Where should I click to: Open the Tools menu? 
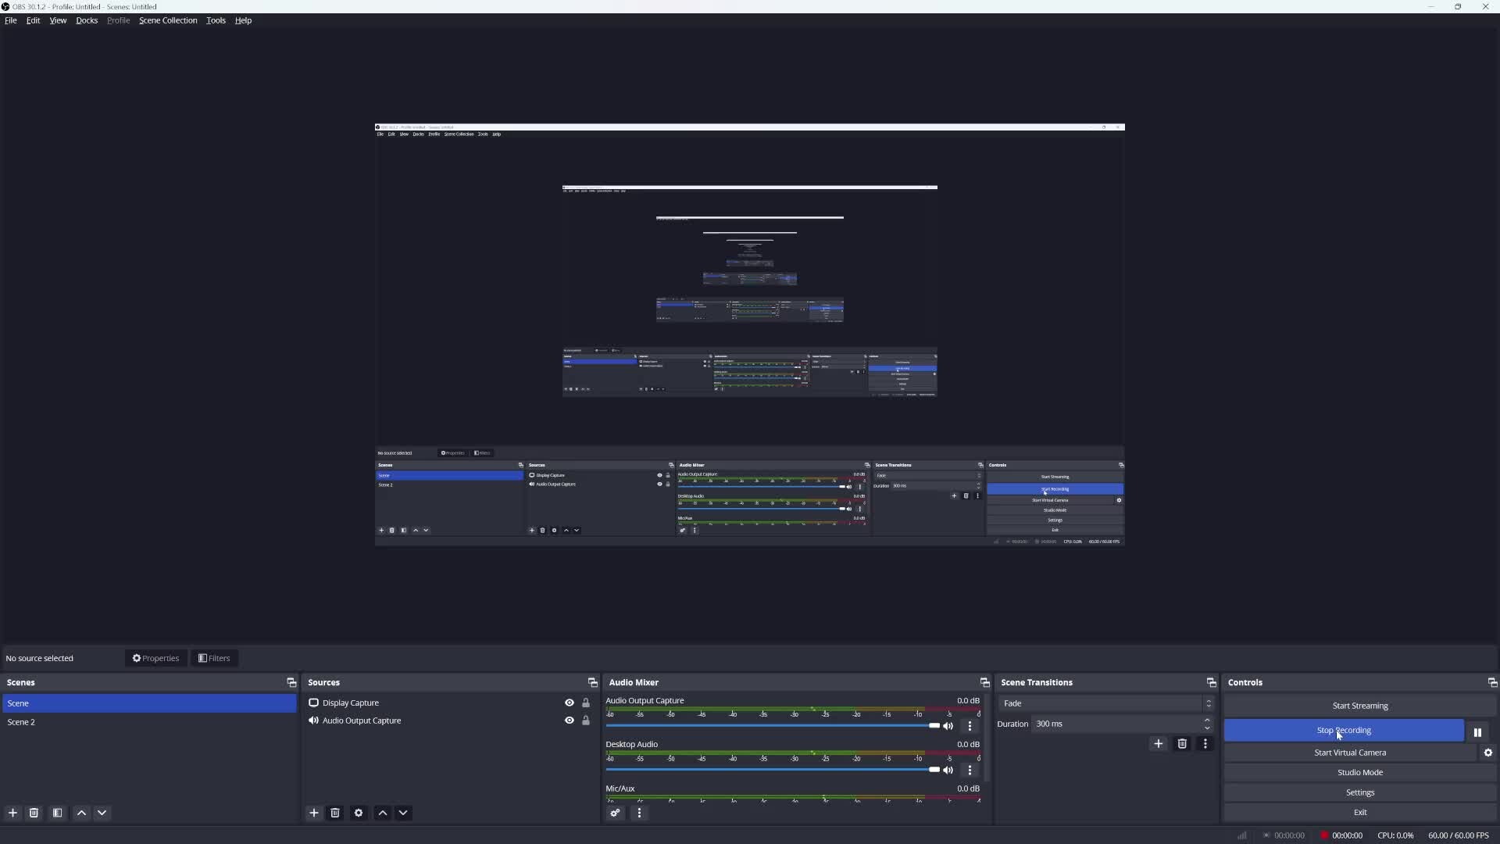click(216, 20)
